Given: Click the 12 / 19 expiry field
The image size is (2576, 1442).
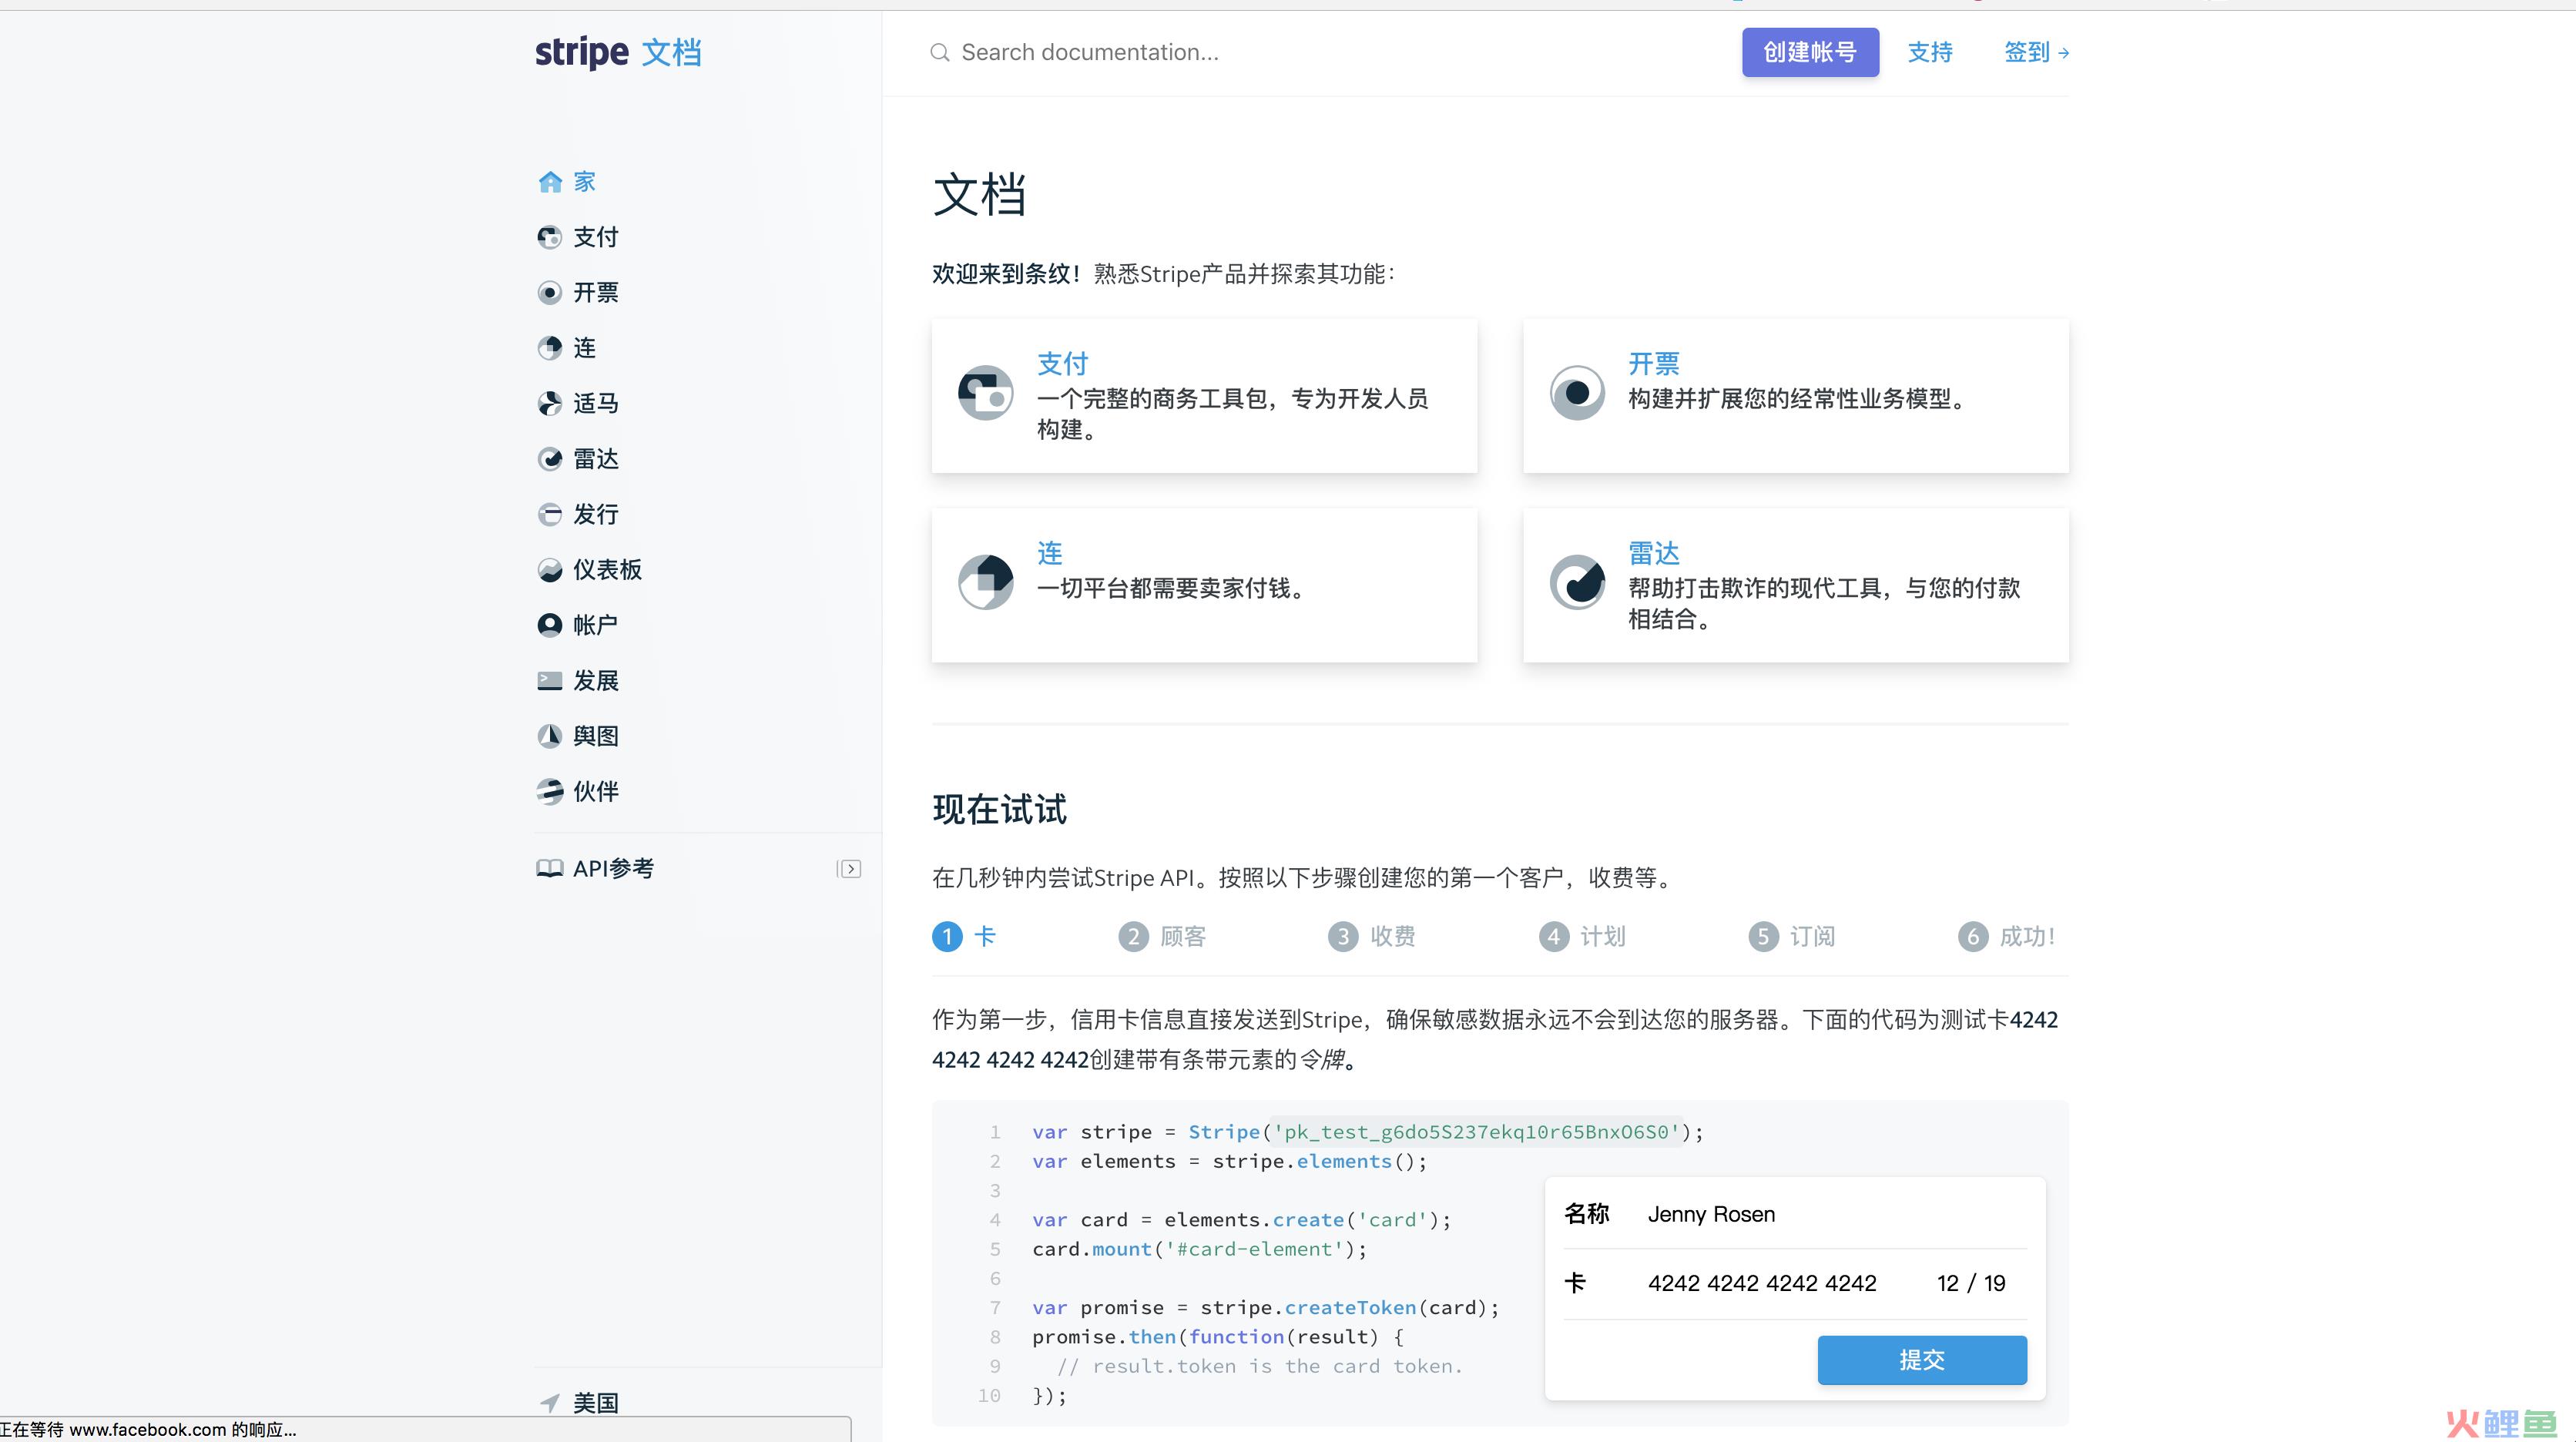Looking at the screenshot, I should click(1971, 1283).
